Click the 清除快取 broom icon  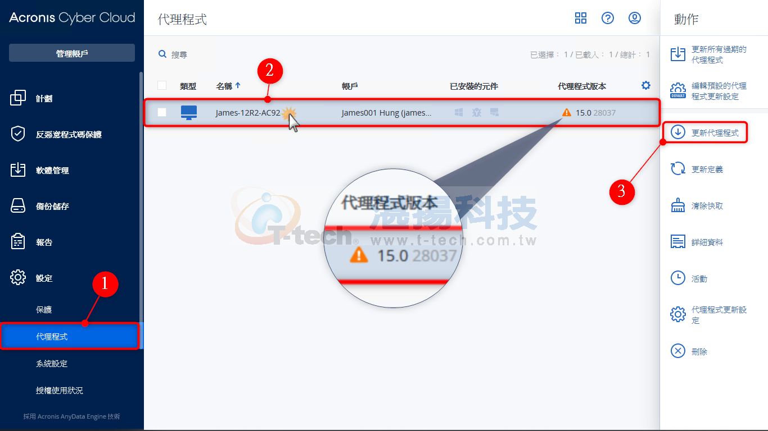(678, 205)
